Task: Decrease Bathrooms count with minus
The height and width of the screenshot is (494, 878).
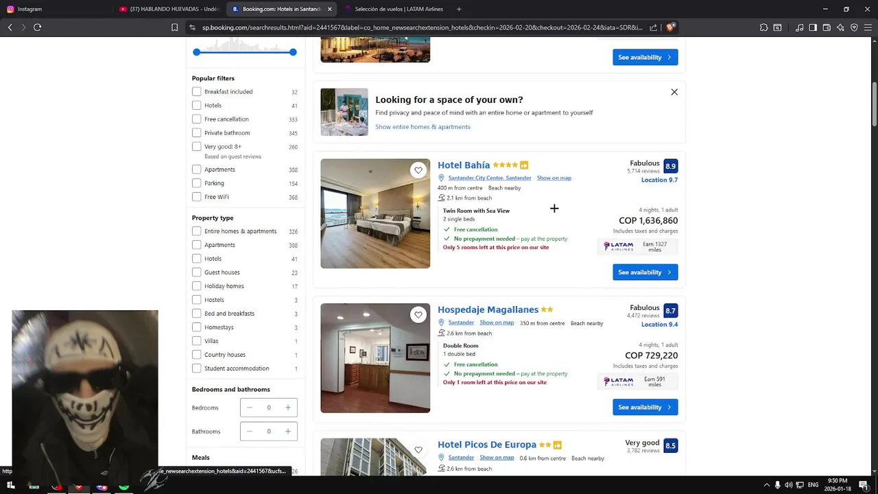Action: (x=250, y=432)
